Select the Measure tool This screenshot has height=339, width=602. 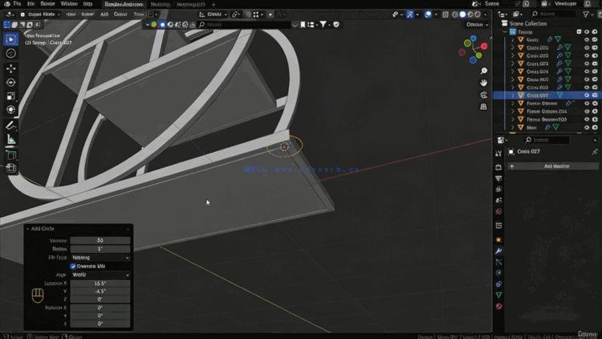tap(10, 140)
